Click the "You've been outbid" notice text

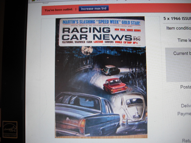(59, 10)
